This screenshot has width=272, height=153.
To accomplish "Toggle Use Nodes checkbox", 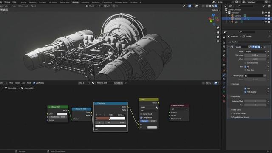I will (34, 83).
